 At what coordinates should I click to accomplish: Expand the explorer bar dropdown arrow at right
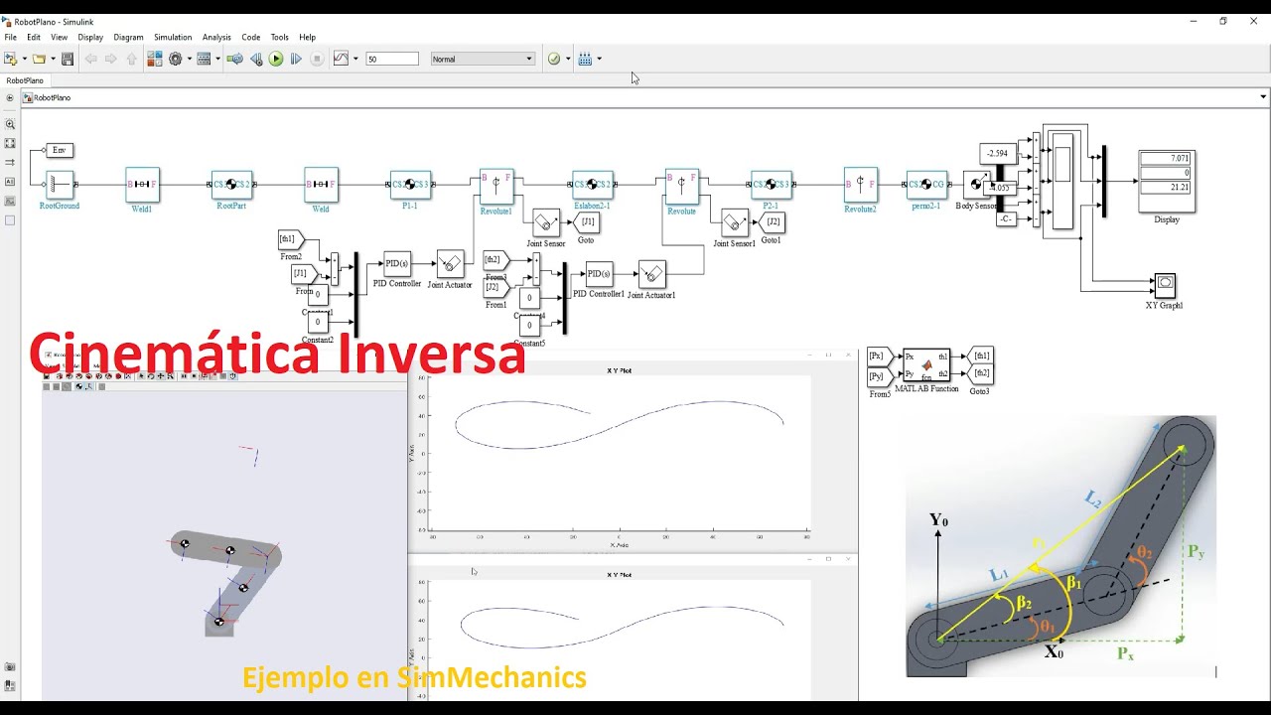click(x=1263, y=97)
